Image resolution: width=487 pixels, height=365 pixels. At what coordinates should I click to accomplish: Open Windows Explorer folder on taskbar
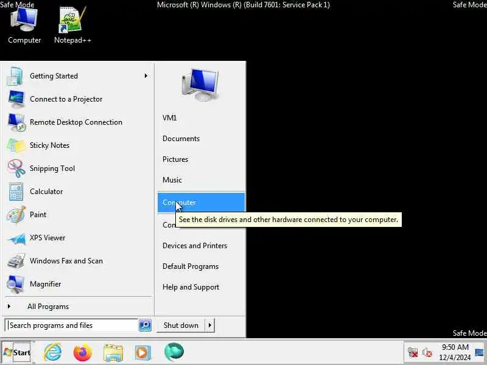click(113, 353)
